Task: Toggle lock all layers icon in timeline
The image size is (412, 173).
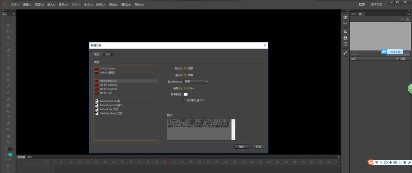Action: tap(47, 162)
